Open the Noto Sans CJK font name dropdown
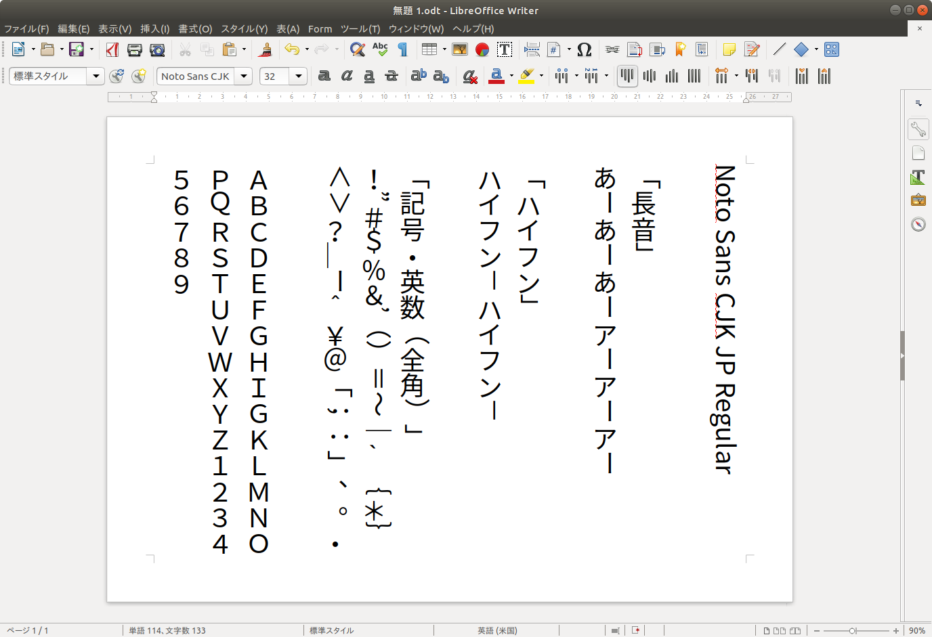This screenshot has height=637, width=932. pyautogui.click(x=244, y=76)
